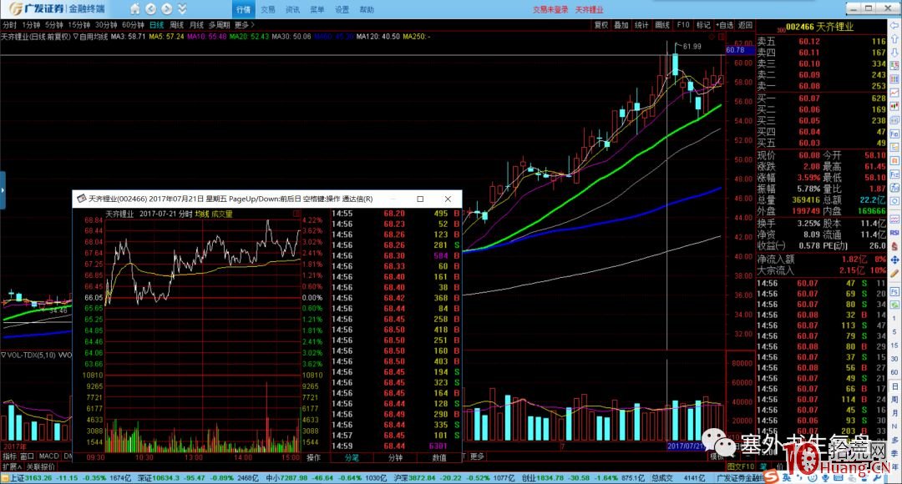Image resolution: width=902 pixels, height=484 pixels.
Task: Click the 交易未登录 login link
Action: (x=550, y=10)
